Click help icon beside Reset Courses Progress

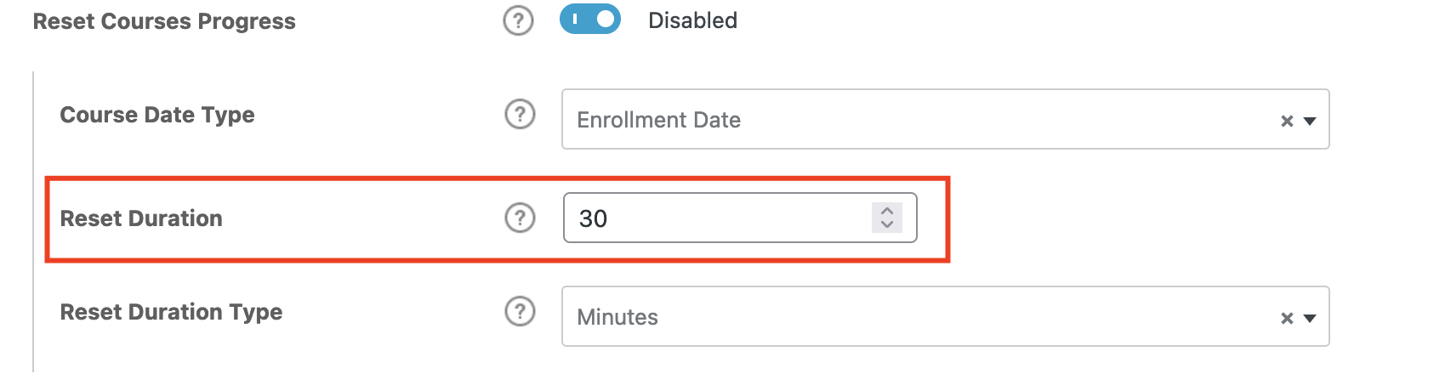518,20
